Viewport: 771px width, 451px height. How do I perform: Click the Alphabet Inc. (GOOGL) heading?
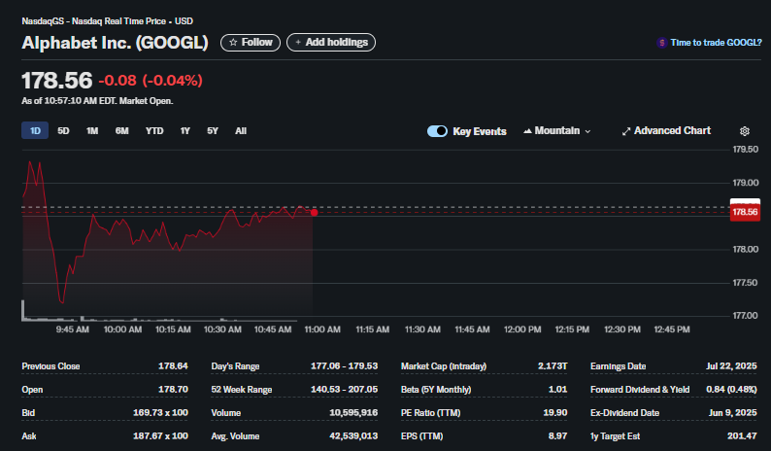click(115, 43)
